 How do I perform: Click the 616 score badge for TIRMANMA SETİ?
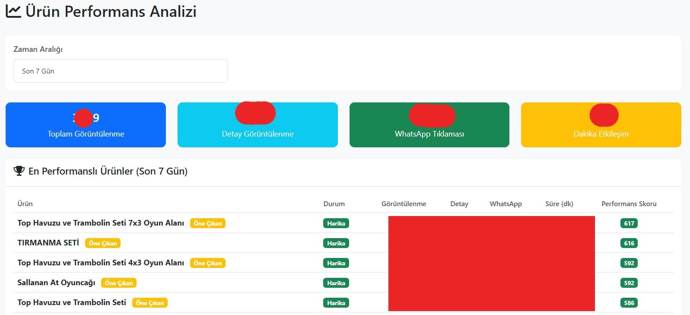pyautogui.click(x=629, y=243)
